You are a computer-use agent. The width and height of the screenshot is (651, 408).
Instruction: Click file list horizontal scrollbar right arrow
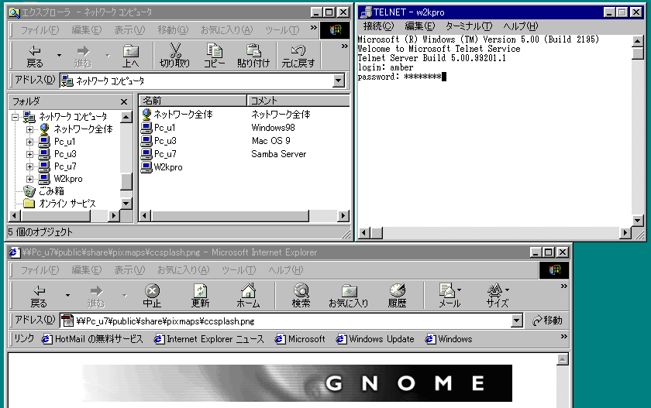tap(343, 215)
